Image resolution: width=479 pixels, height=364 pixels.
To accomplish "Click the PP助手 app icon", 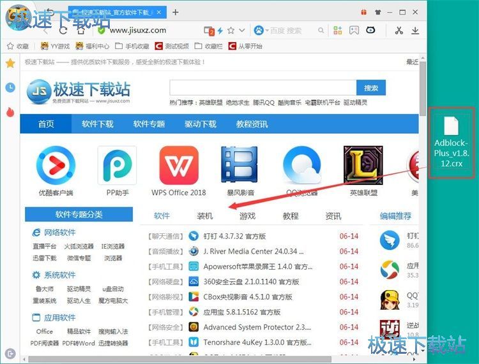I will pos(118,165).
